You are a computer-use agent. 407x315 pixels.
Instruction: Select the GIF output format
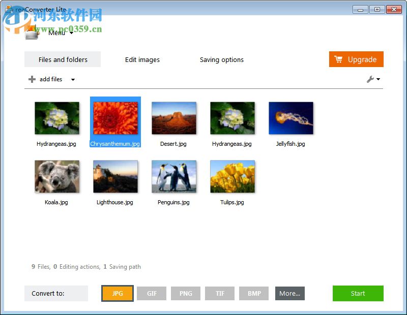point(151,293)
